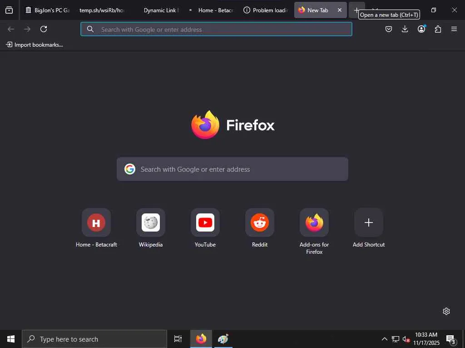
Task: Click the address bar magnifier icon
Action: click(x=90, y=29)
